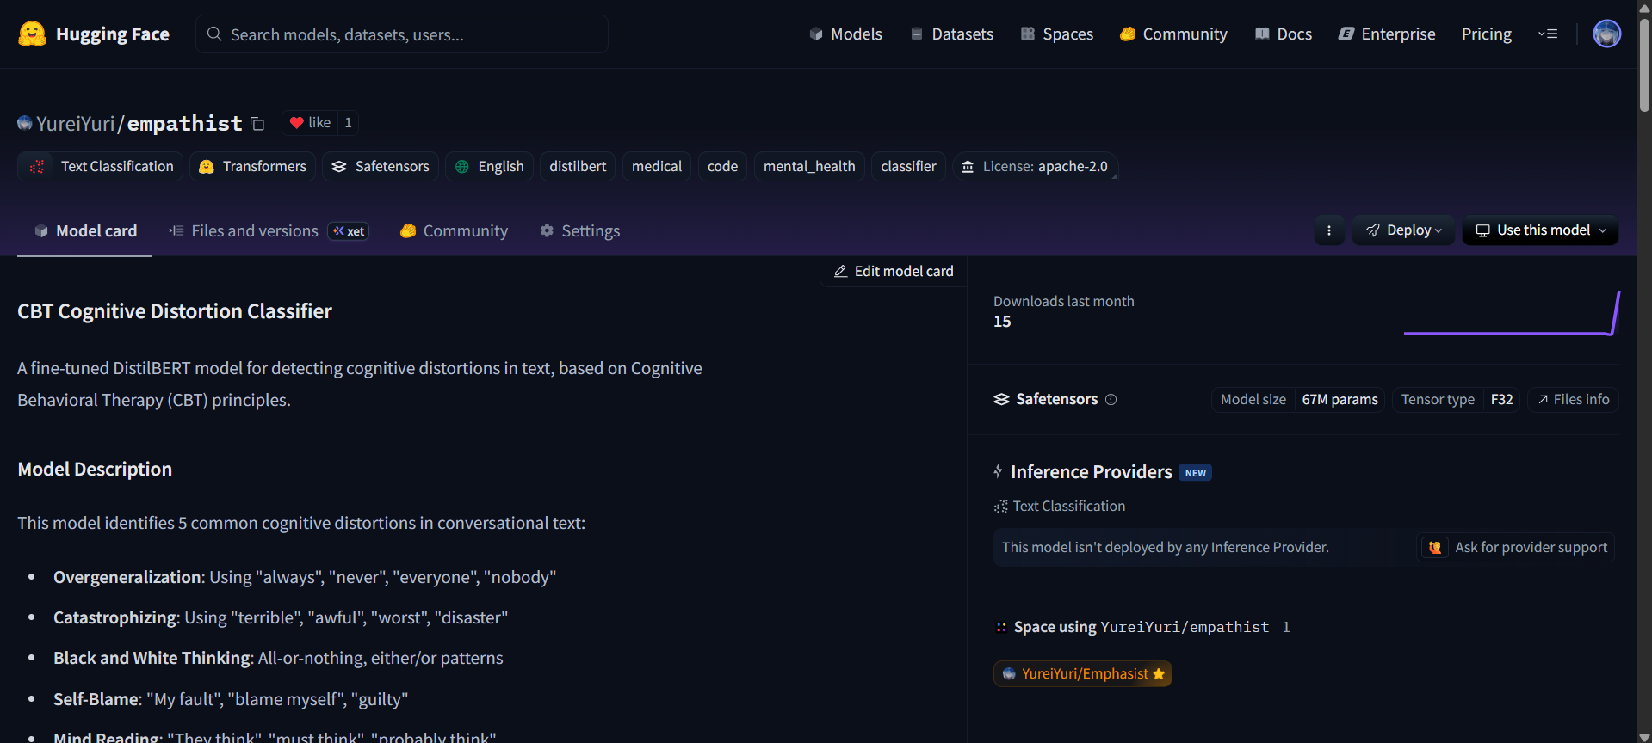Image resolution: width=1652 pixels, height=743 pixels.
Task: Open the additional navigation menu icon
Action: pyautogui.click(x=1548, y=34)
